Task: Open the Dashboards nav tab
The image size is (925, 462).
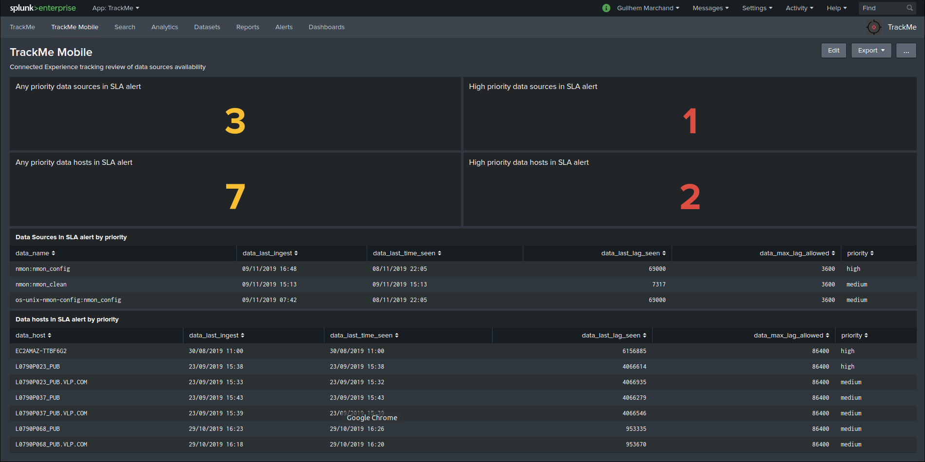Action: coord(327,27)
